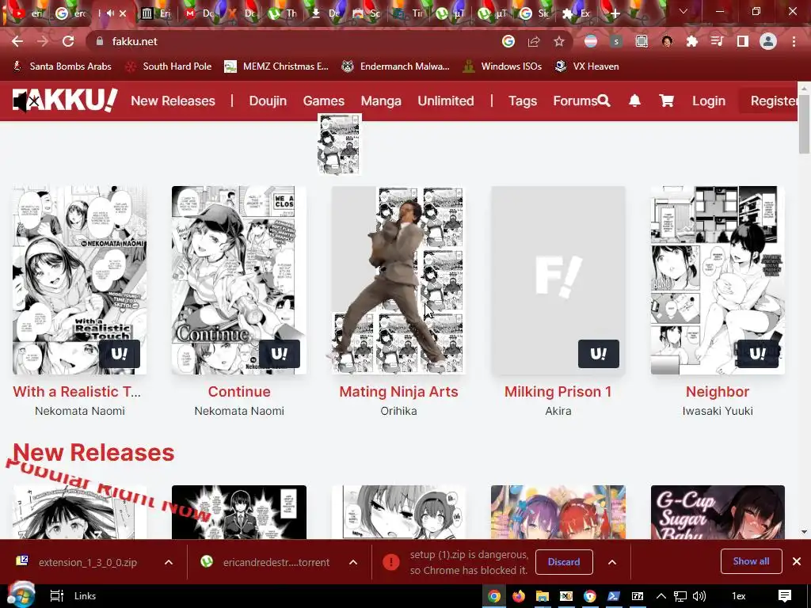Open the network tray icon

(x=680, y=596)
